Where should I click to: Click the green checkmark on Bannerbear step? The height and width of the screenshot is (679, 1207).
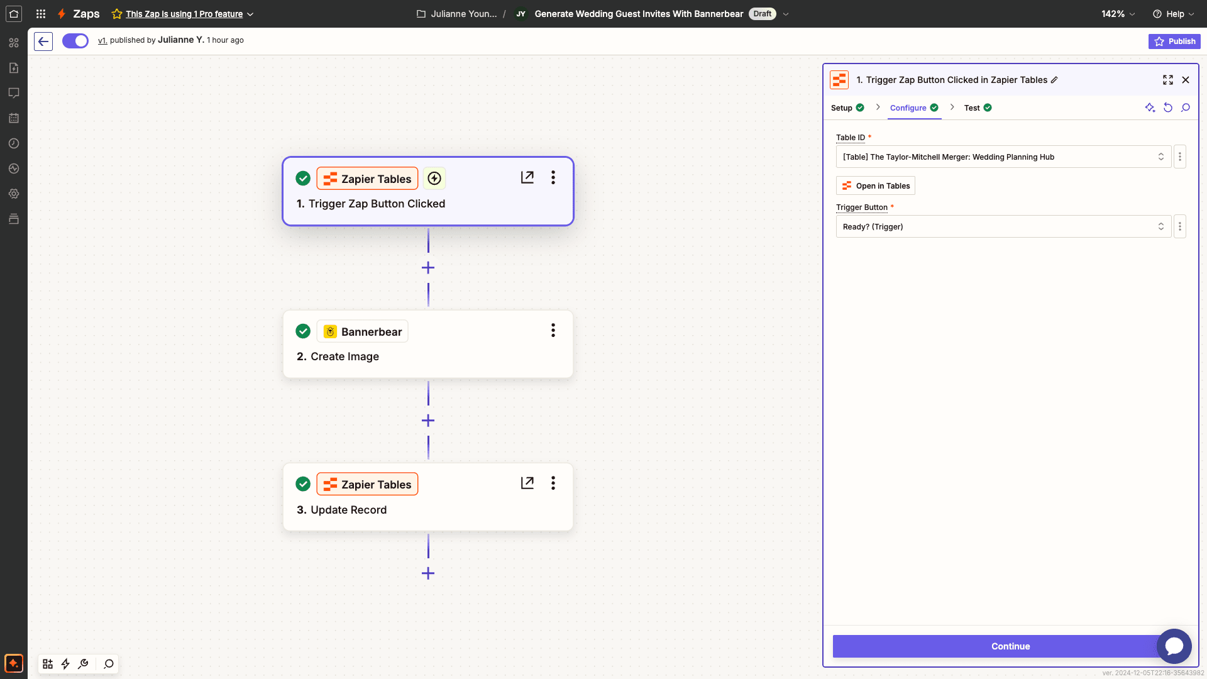click(303, 331)
